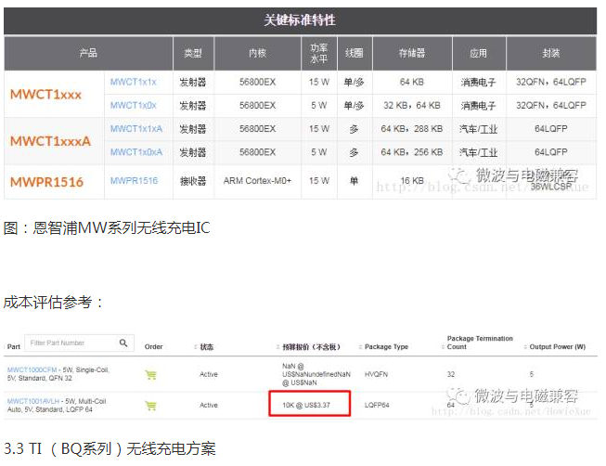Select the orange MWCT1xxx family heading

(45, 95)
